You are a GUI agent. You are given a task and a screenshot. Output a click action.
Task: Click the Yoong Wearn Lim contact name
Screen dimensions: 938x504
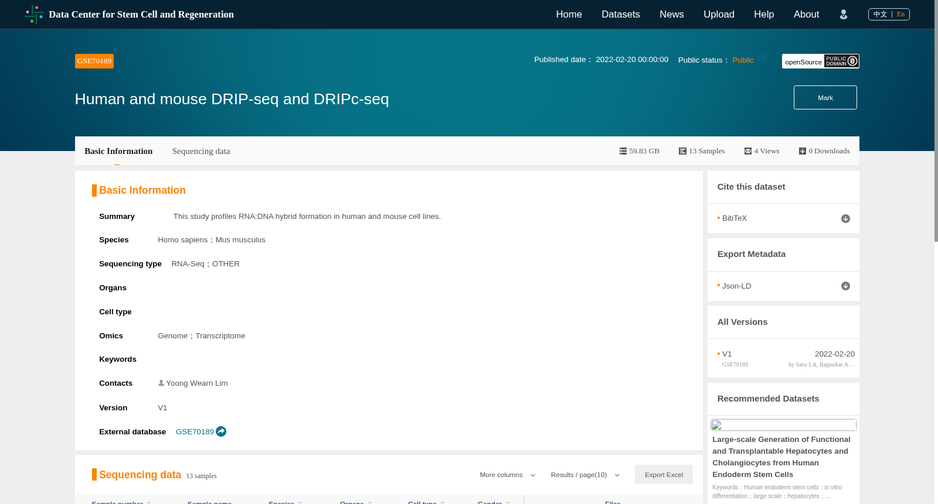[197, 383]
